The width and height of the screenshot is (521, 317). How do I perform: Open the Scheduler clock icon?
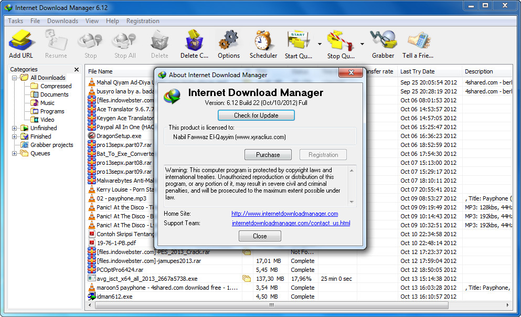click(x=263, y=42)
